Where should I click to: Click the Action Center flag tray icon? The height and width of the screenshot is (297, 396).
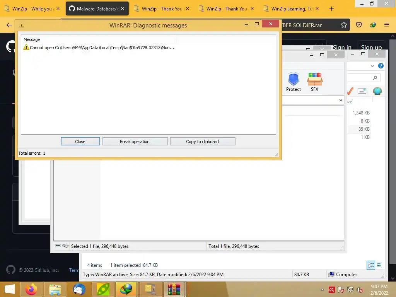[341, 290]
